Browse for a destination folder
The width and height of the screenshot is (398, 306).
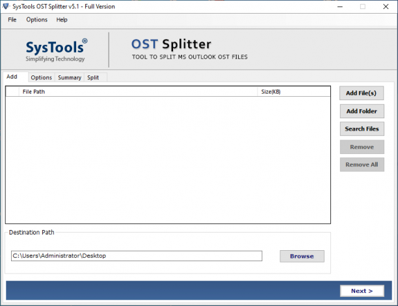(302, 257)
